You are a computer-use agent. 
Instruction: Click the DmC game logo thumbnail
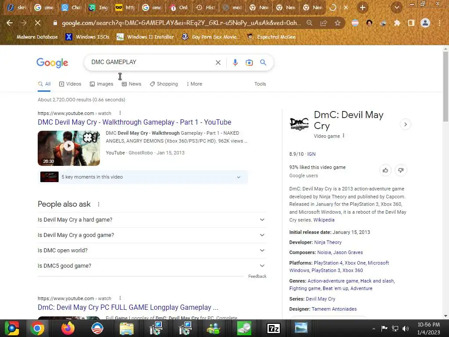click(299, 124)
